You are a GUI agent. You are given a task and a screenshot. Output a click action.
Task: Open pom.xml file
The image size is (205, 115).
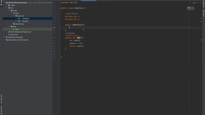(x=14, y=34)
